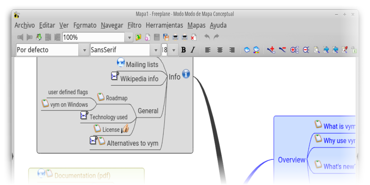Toggle bold formatting
This screenshot has height=185, width=370.
pyautogui.click(x=183, y=50)
